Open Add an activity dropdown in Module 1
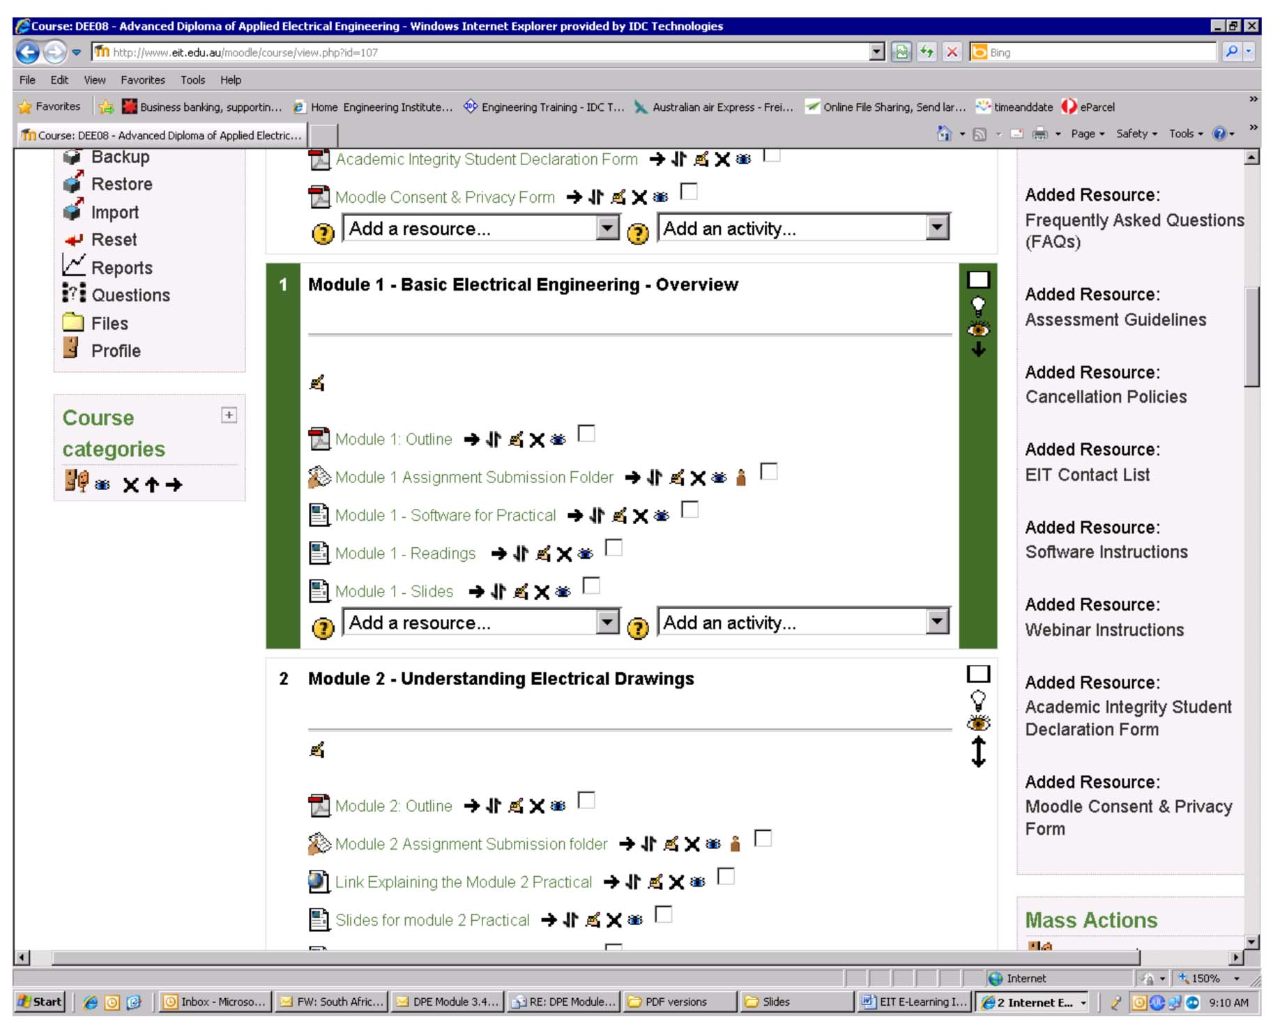Screen dimensions: 1280x1033 click(804, 623)
